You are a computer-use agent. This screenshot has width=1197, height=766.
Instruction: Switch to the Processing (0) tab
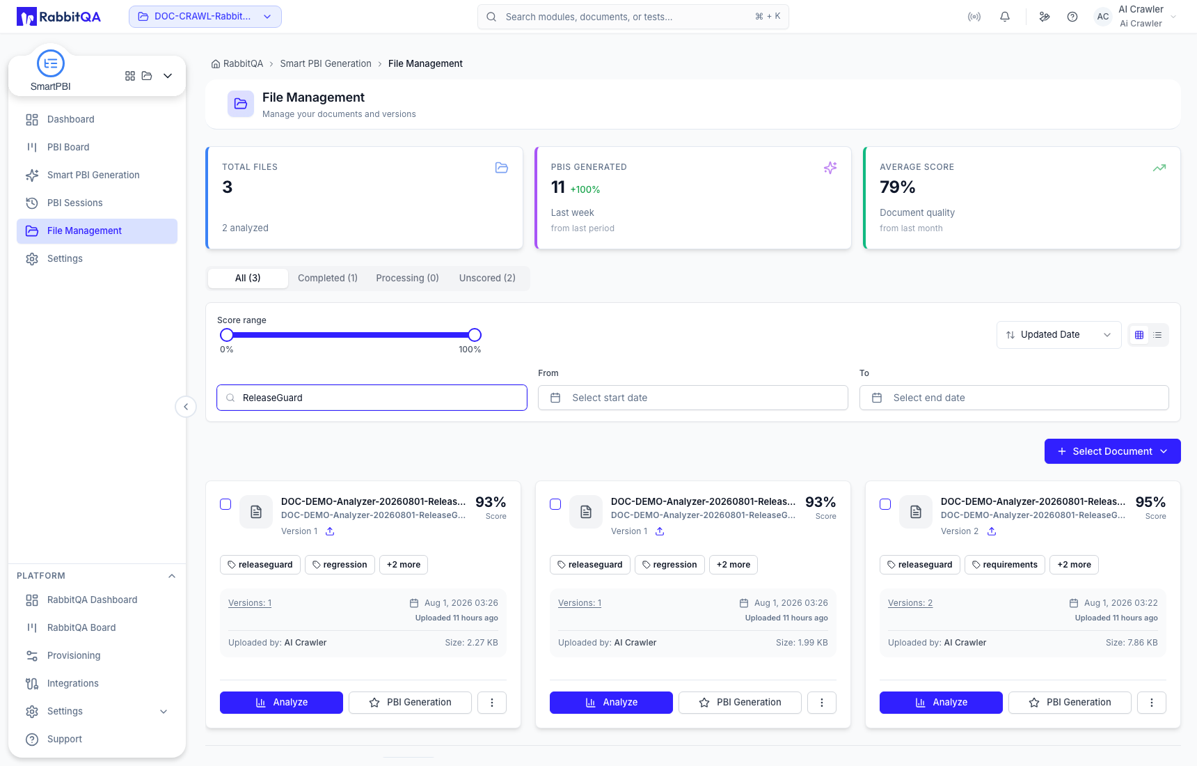(x=408, y=278)
